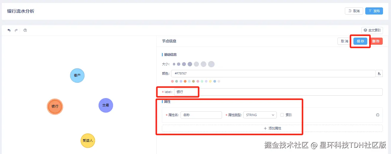Undo the last graph edit

click(9, 30)
